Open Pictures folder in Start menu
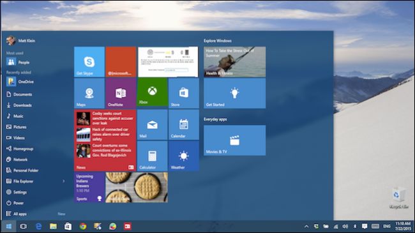 (x=16, y=127)
